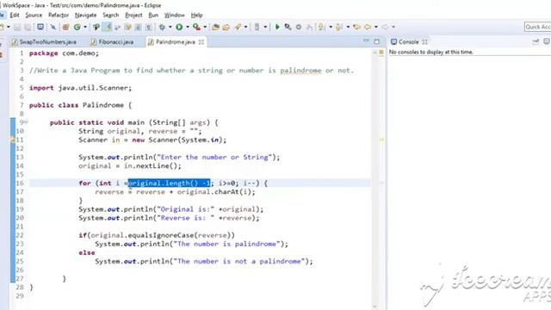Open the Debug dropdown arrow
The height and width of the screenshot is (310, 551).
(x=170, y=27)
